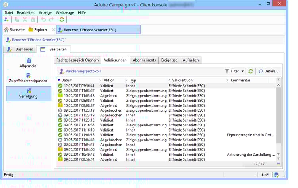The height and width of the screenshot is (188, 298).
Task: Open the Filter dropdown
Action: click(234, 71)
